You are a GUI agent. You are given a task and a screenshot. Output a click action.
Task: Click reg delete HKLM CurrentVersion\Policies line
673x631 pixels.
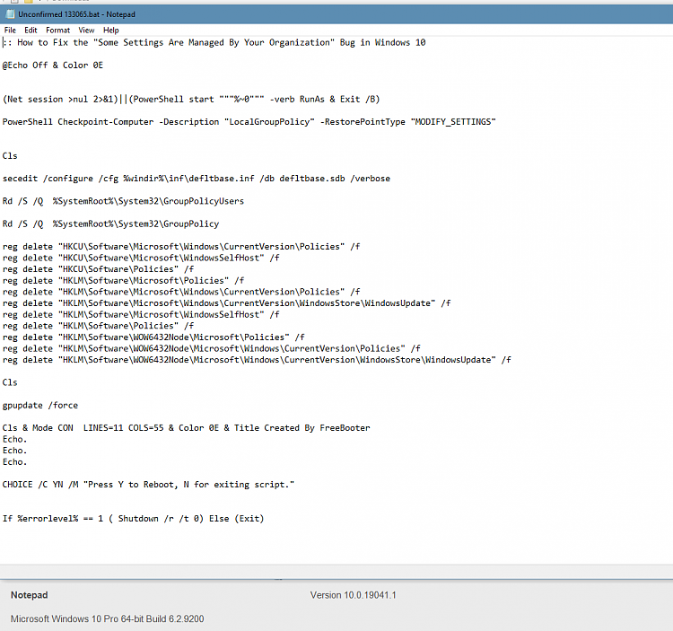click(181, 292)
